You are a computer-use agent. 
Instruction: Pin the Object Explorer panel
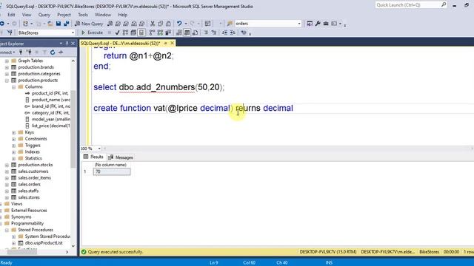[x=67, y=44]
